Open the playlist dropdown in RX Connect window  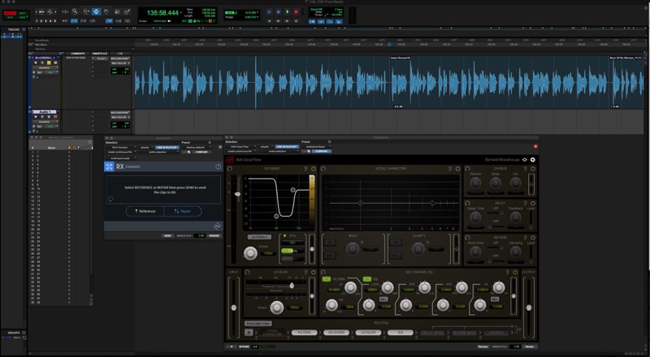146,147
